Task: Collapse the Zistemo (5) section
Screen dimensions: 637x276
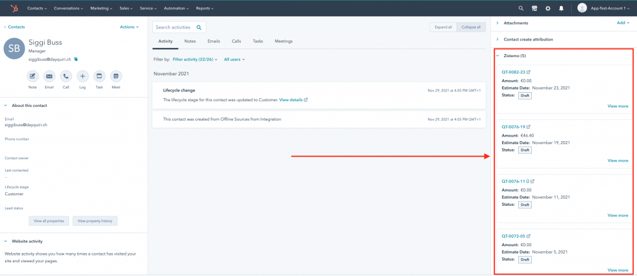Action: pos(497,55)
